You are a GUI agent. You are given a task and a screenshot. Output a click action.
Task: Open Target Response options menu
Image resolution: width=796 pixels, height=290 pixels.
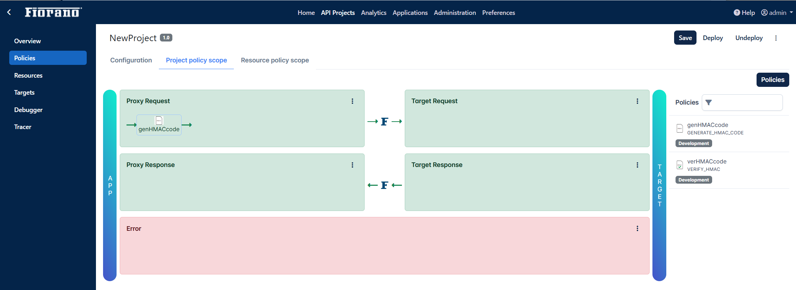click(638, 165)
